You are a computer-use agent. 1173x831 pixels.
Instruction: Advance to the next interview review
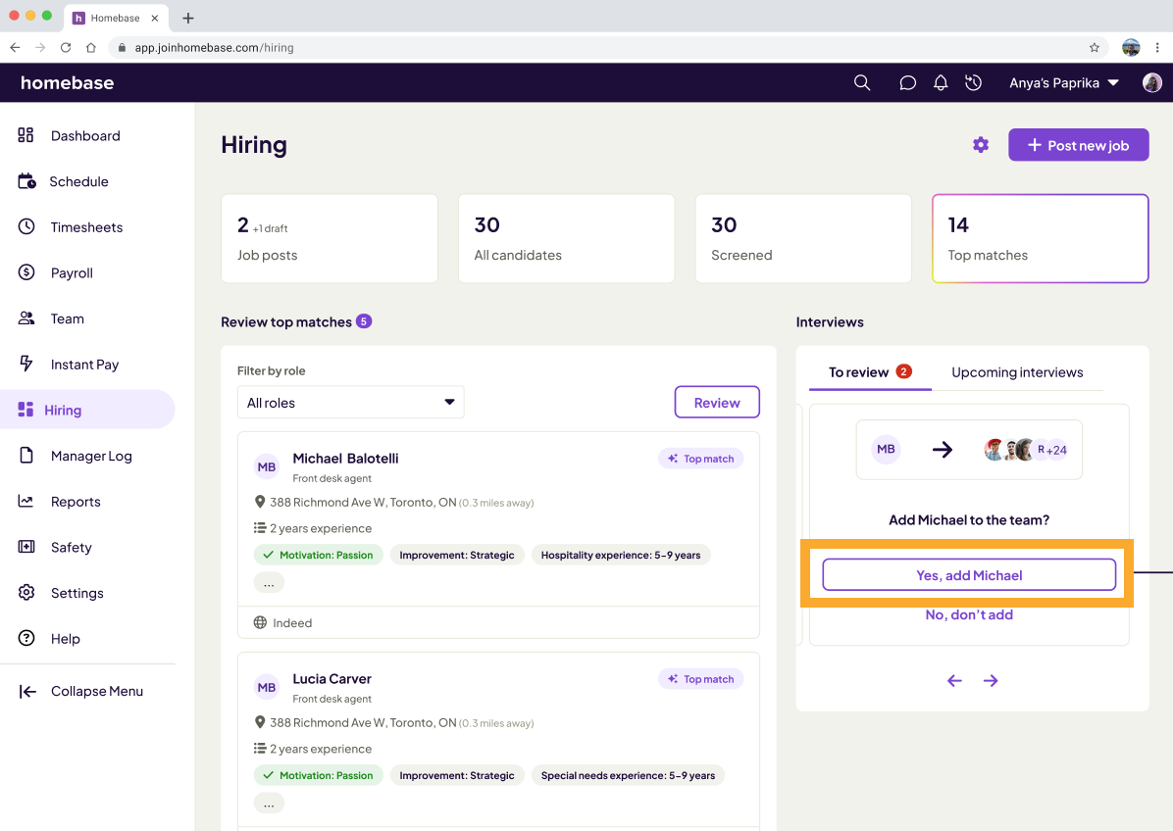[990, 680]
